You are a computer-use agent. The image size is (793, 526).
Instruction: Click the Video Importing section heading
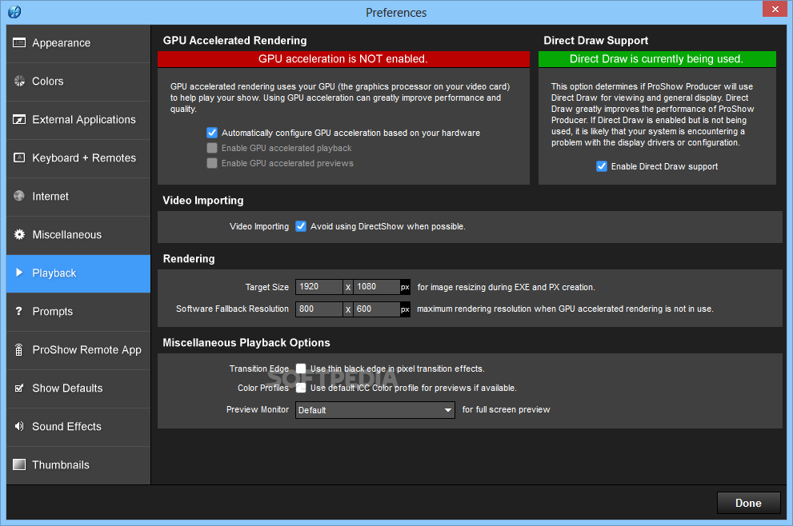click(x=202, y=201)
